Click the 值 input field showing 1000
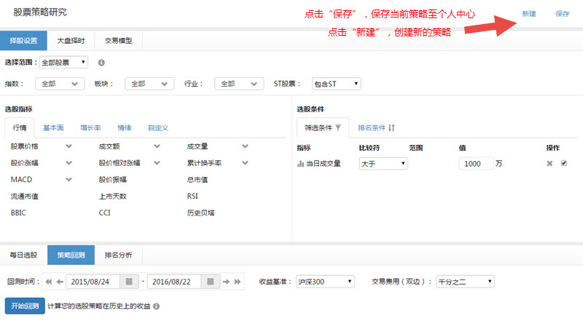Viewport: 583px width, 324px height. coord(476,165)
